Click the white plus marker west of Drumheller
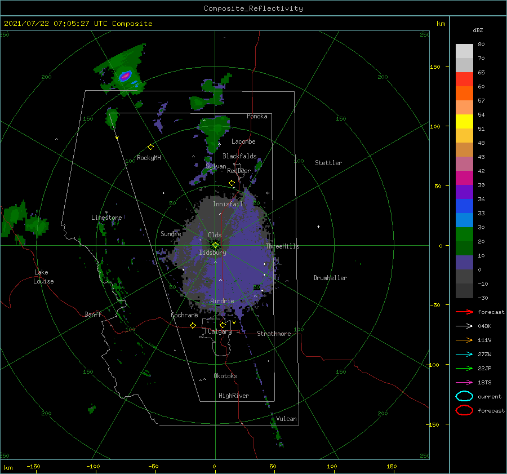Viewport: 507px width, 474px height. point(318,227)
